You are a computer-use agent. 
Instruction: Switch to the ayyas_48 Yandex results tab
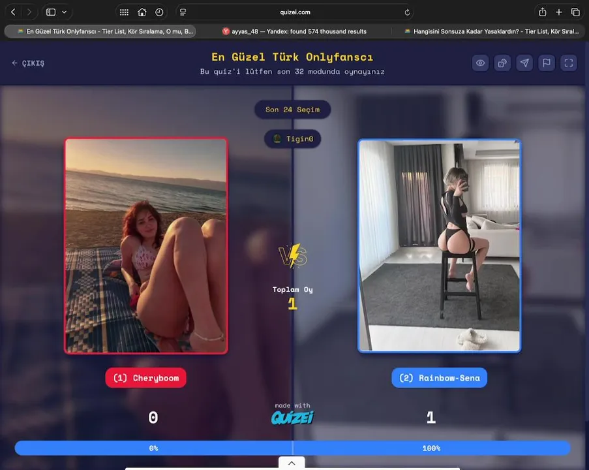[x=294, y=31]
